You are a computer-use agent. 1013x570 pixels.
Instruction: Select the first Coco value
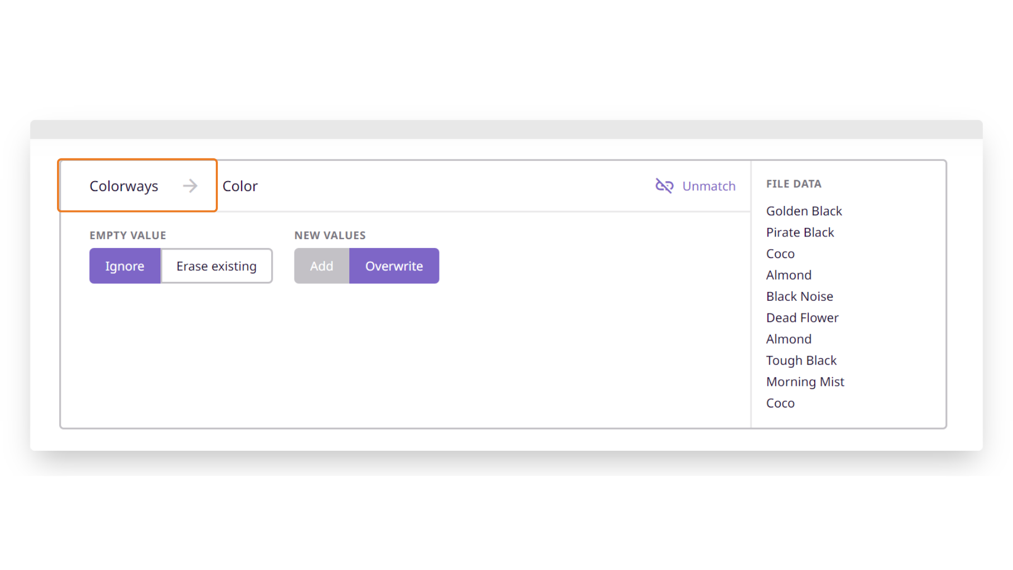click(780, 253)
